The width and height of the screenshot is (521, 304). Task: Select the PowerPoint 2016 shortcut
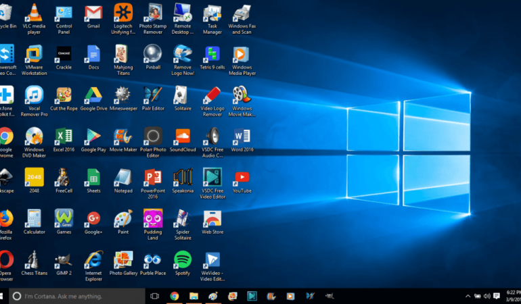pos(153,177)
